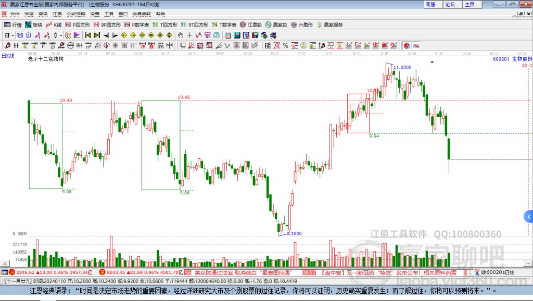The image size is (533, 301).
Task: Click yellow diamond four-way arrows icon
Action: [169, 35]
